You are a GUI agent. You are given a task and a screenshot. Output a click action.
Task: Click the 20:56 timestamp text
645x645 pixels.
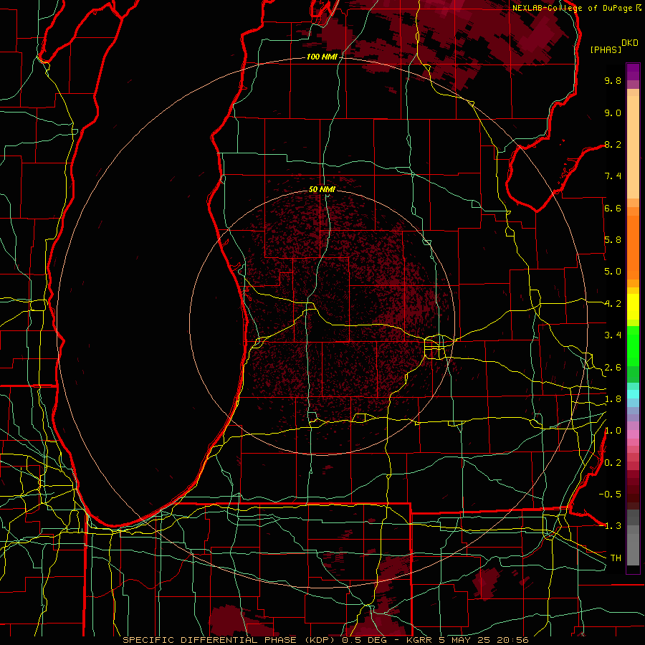click(514, 640)
